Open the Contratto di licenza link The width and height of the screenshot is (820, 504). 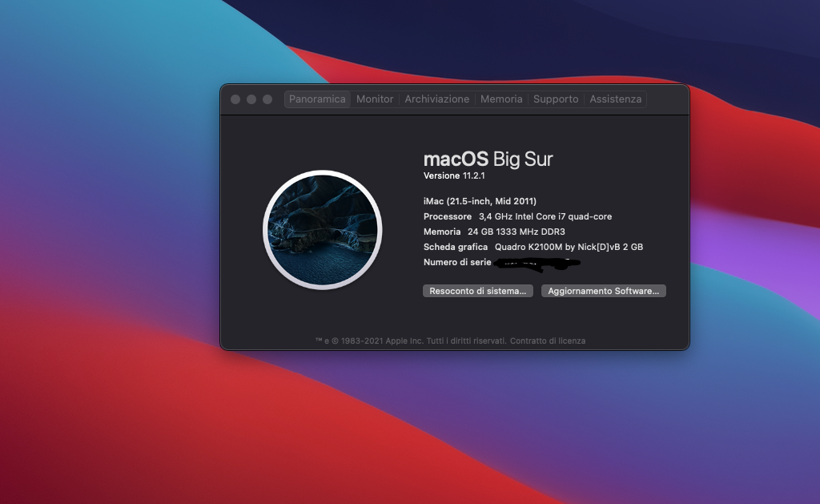548,341
